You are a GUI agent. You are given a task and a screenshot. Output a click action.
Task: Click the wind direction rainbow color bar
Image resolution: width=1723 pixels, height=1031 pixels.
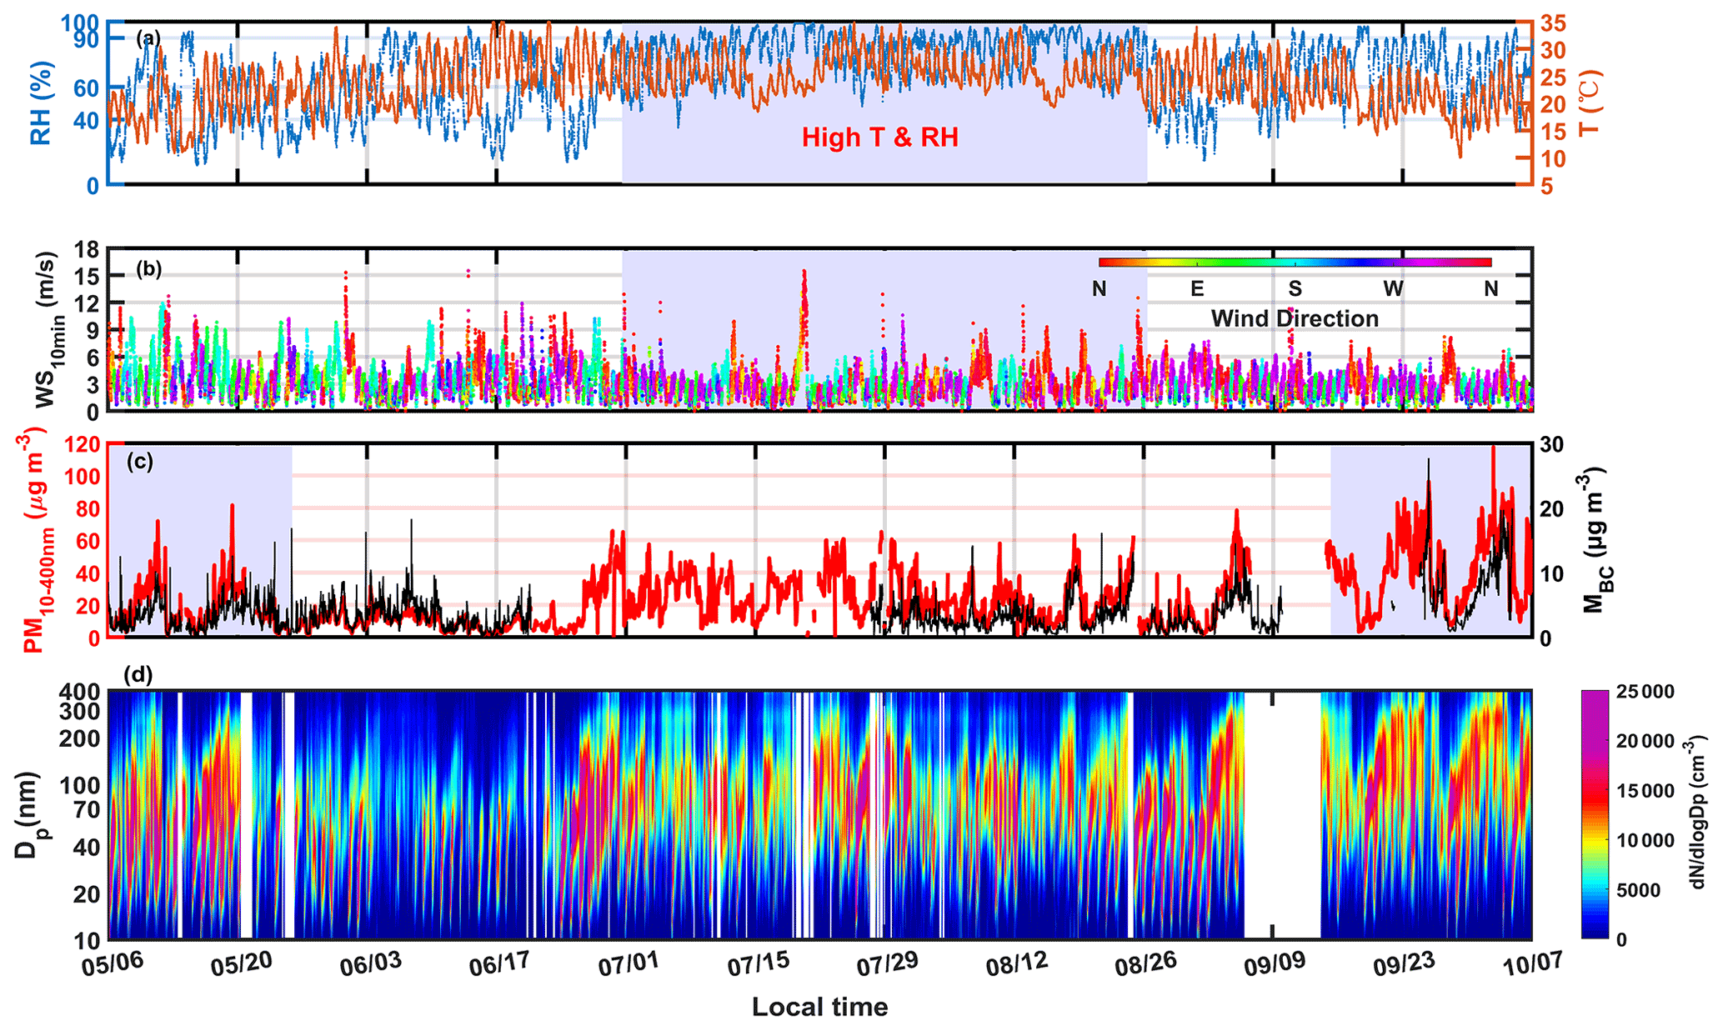coord(1294,263)
